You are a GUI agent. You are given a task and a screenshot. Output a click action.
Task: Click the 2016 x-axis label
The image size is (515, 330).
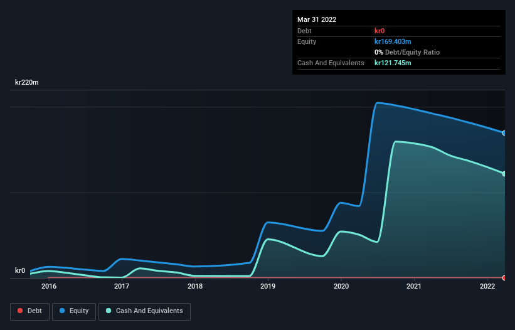click(49, 286)
